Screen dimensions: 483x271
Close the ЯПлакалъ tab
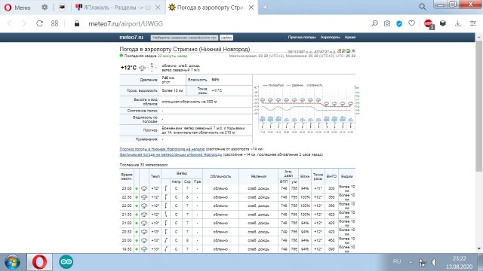[158, 8]
